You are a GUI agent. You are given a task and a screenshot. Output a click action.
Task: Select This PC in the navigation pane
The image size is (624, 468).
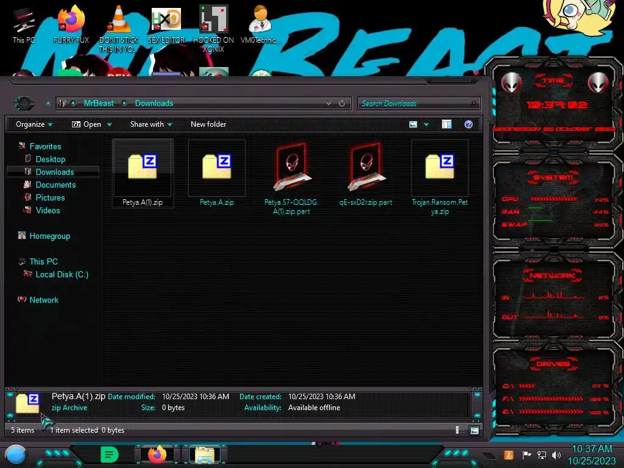43,261
